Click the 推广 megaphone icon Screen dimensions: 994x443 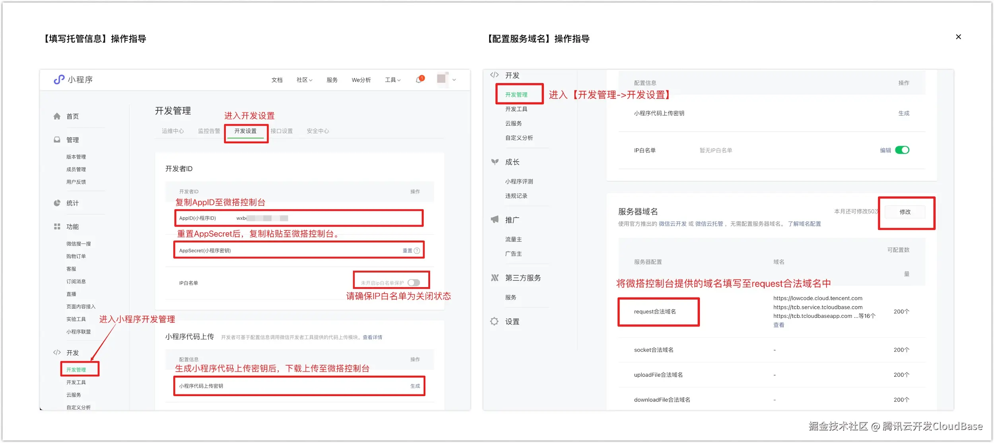495,220
